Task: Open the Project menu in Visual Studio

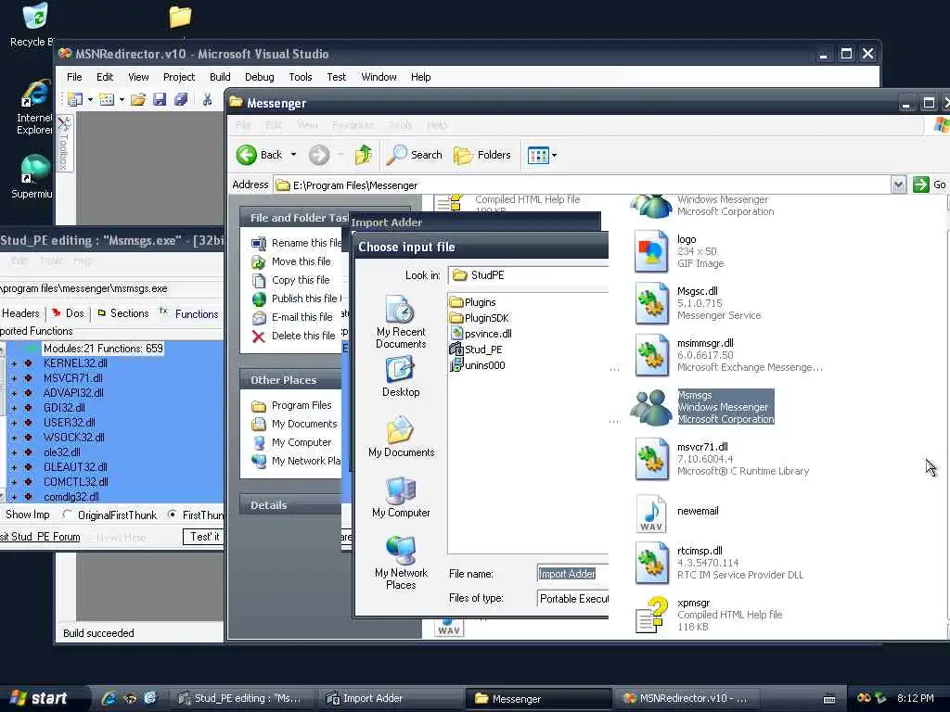Action: click(179, 77)
